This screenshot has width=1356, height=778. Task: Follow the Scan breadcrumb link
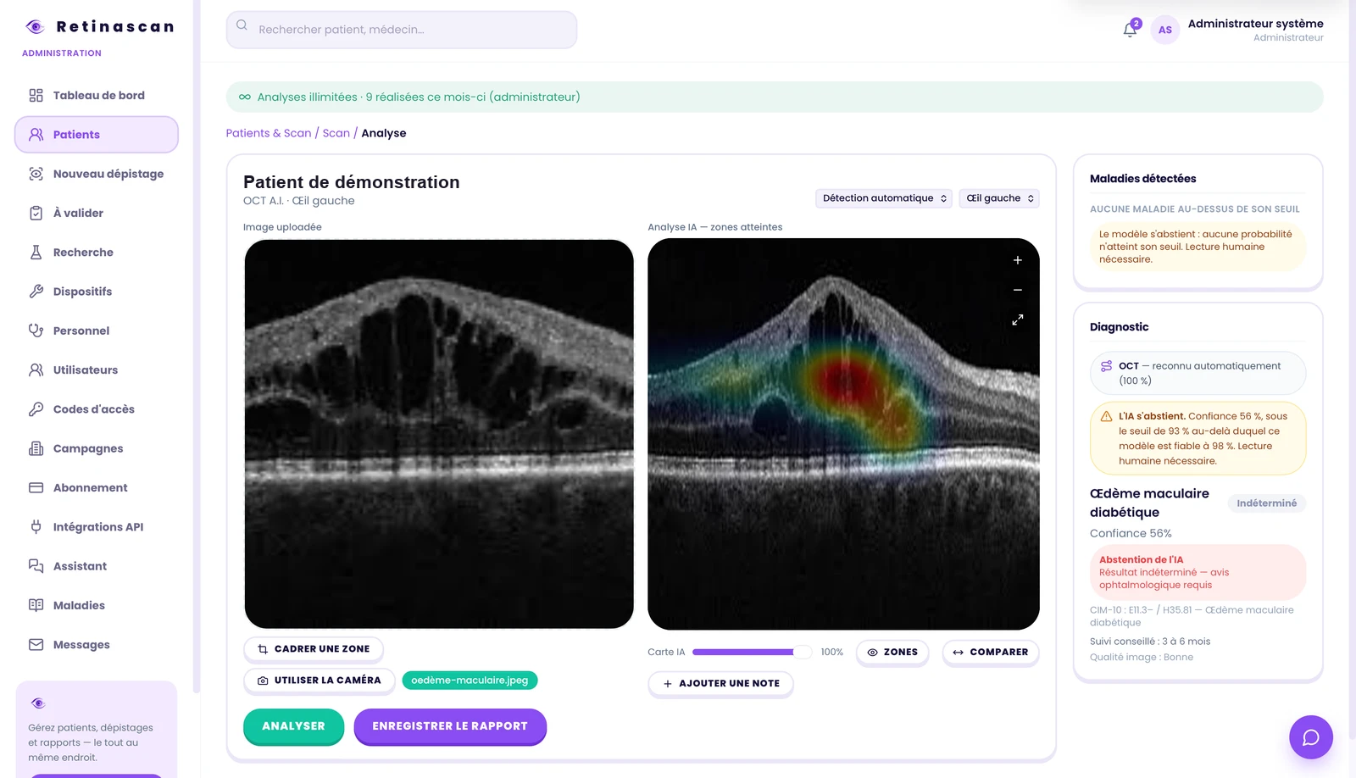[x=336, y=133]
